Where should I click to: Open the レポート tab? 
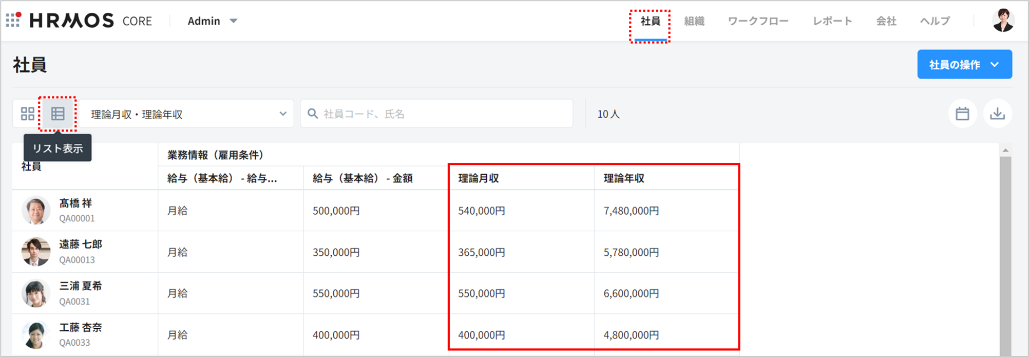coord(832,21)
